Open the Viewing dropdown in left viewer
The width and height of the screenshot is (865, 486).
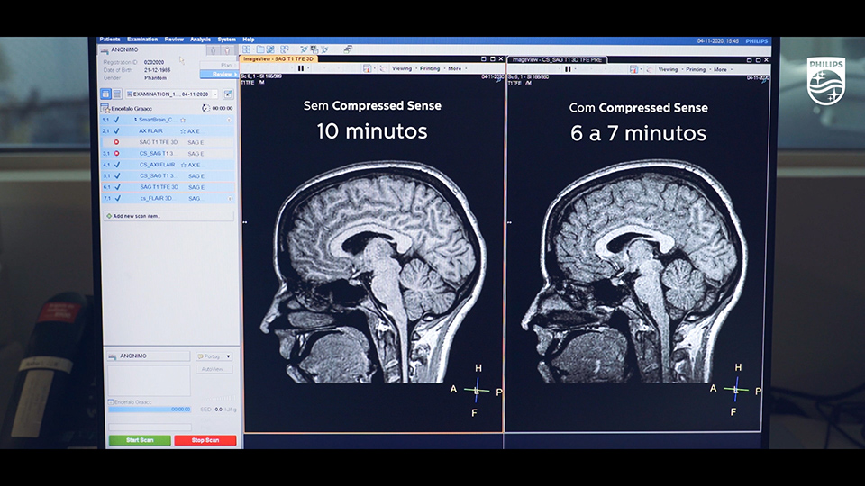point(404,68)
